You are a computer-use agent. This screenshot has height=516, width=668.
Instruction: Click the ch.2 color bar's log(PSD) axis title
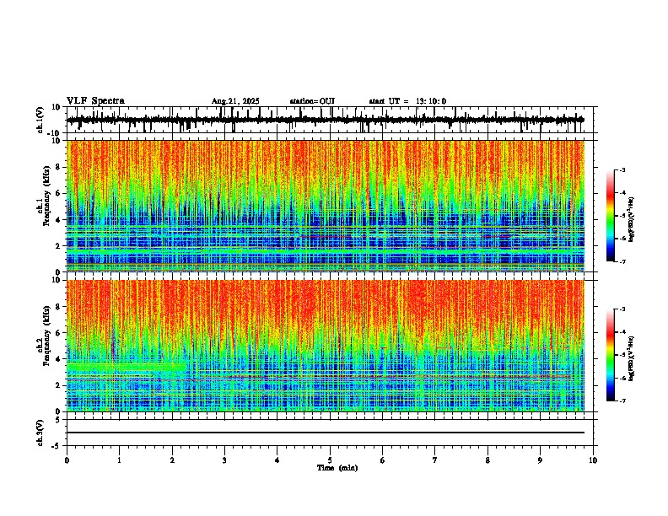tap(631, 359)
